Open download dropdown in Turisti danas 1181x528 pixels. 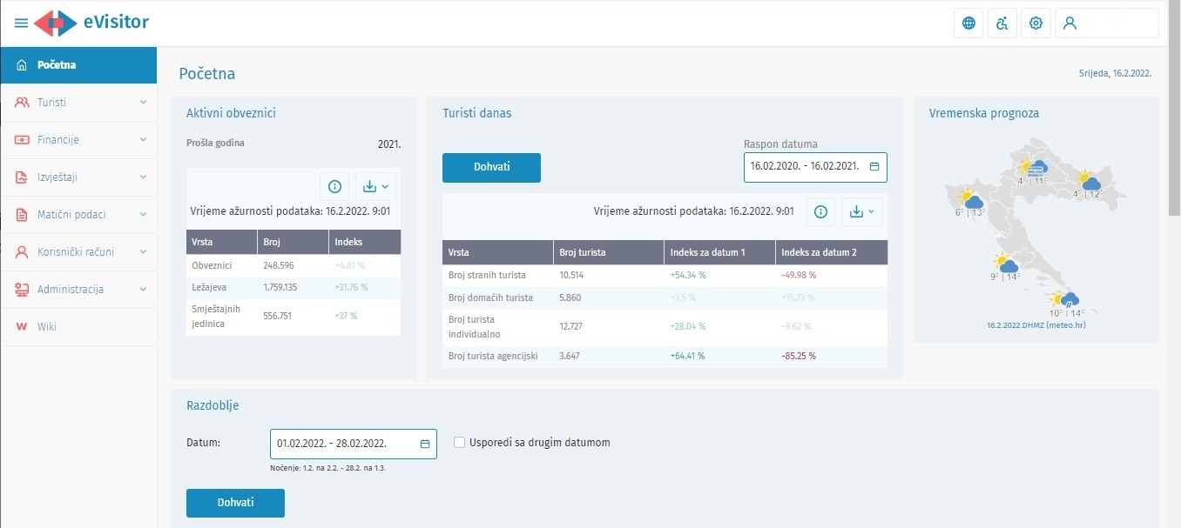point(862,211)
